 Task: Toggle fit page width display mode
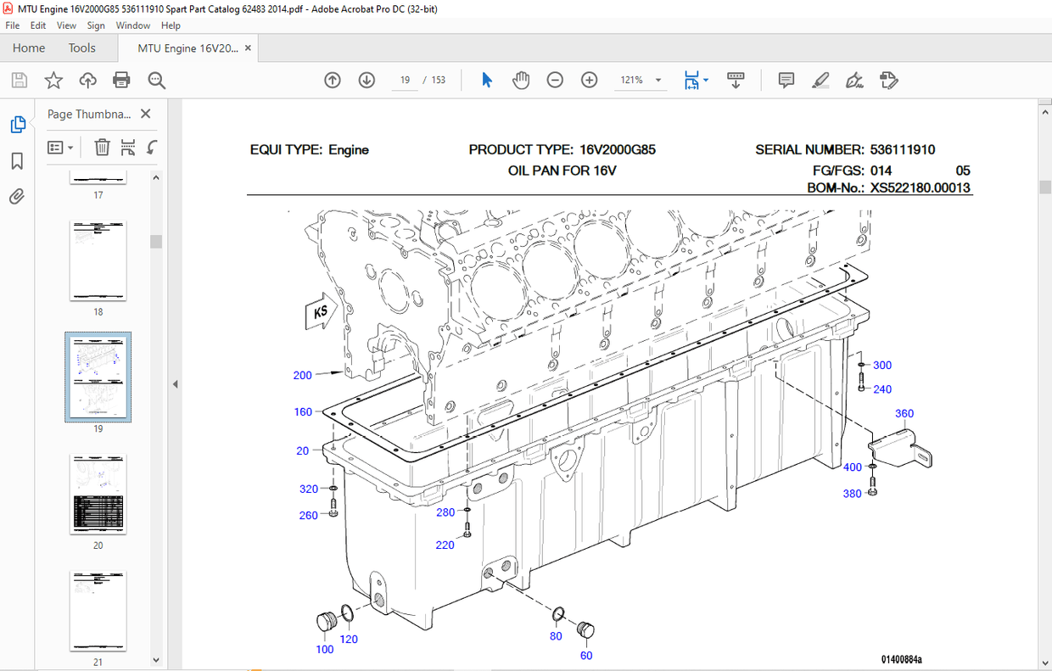(x=691, y=80)
